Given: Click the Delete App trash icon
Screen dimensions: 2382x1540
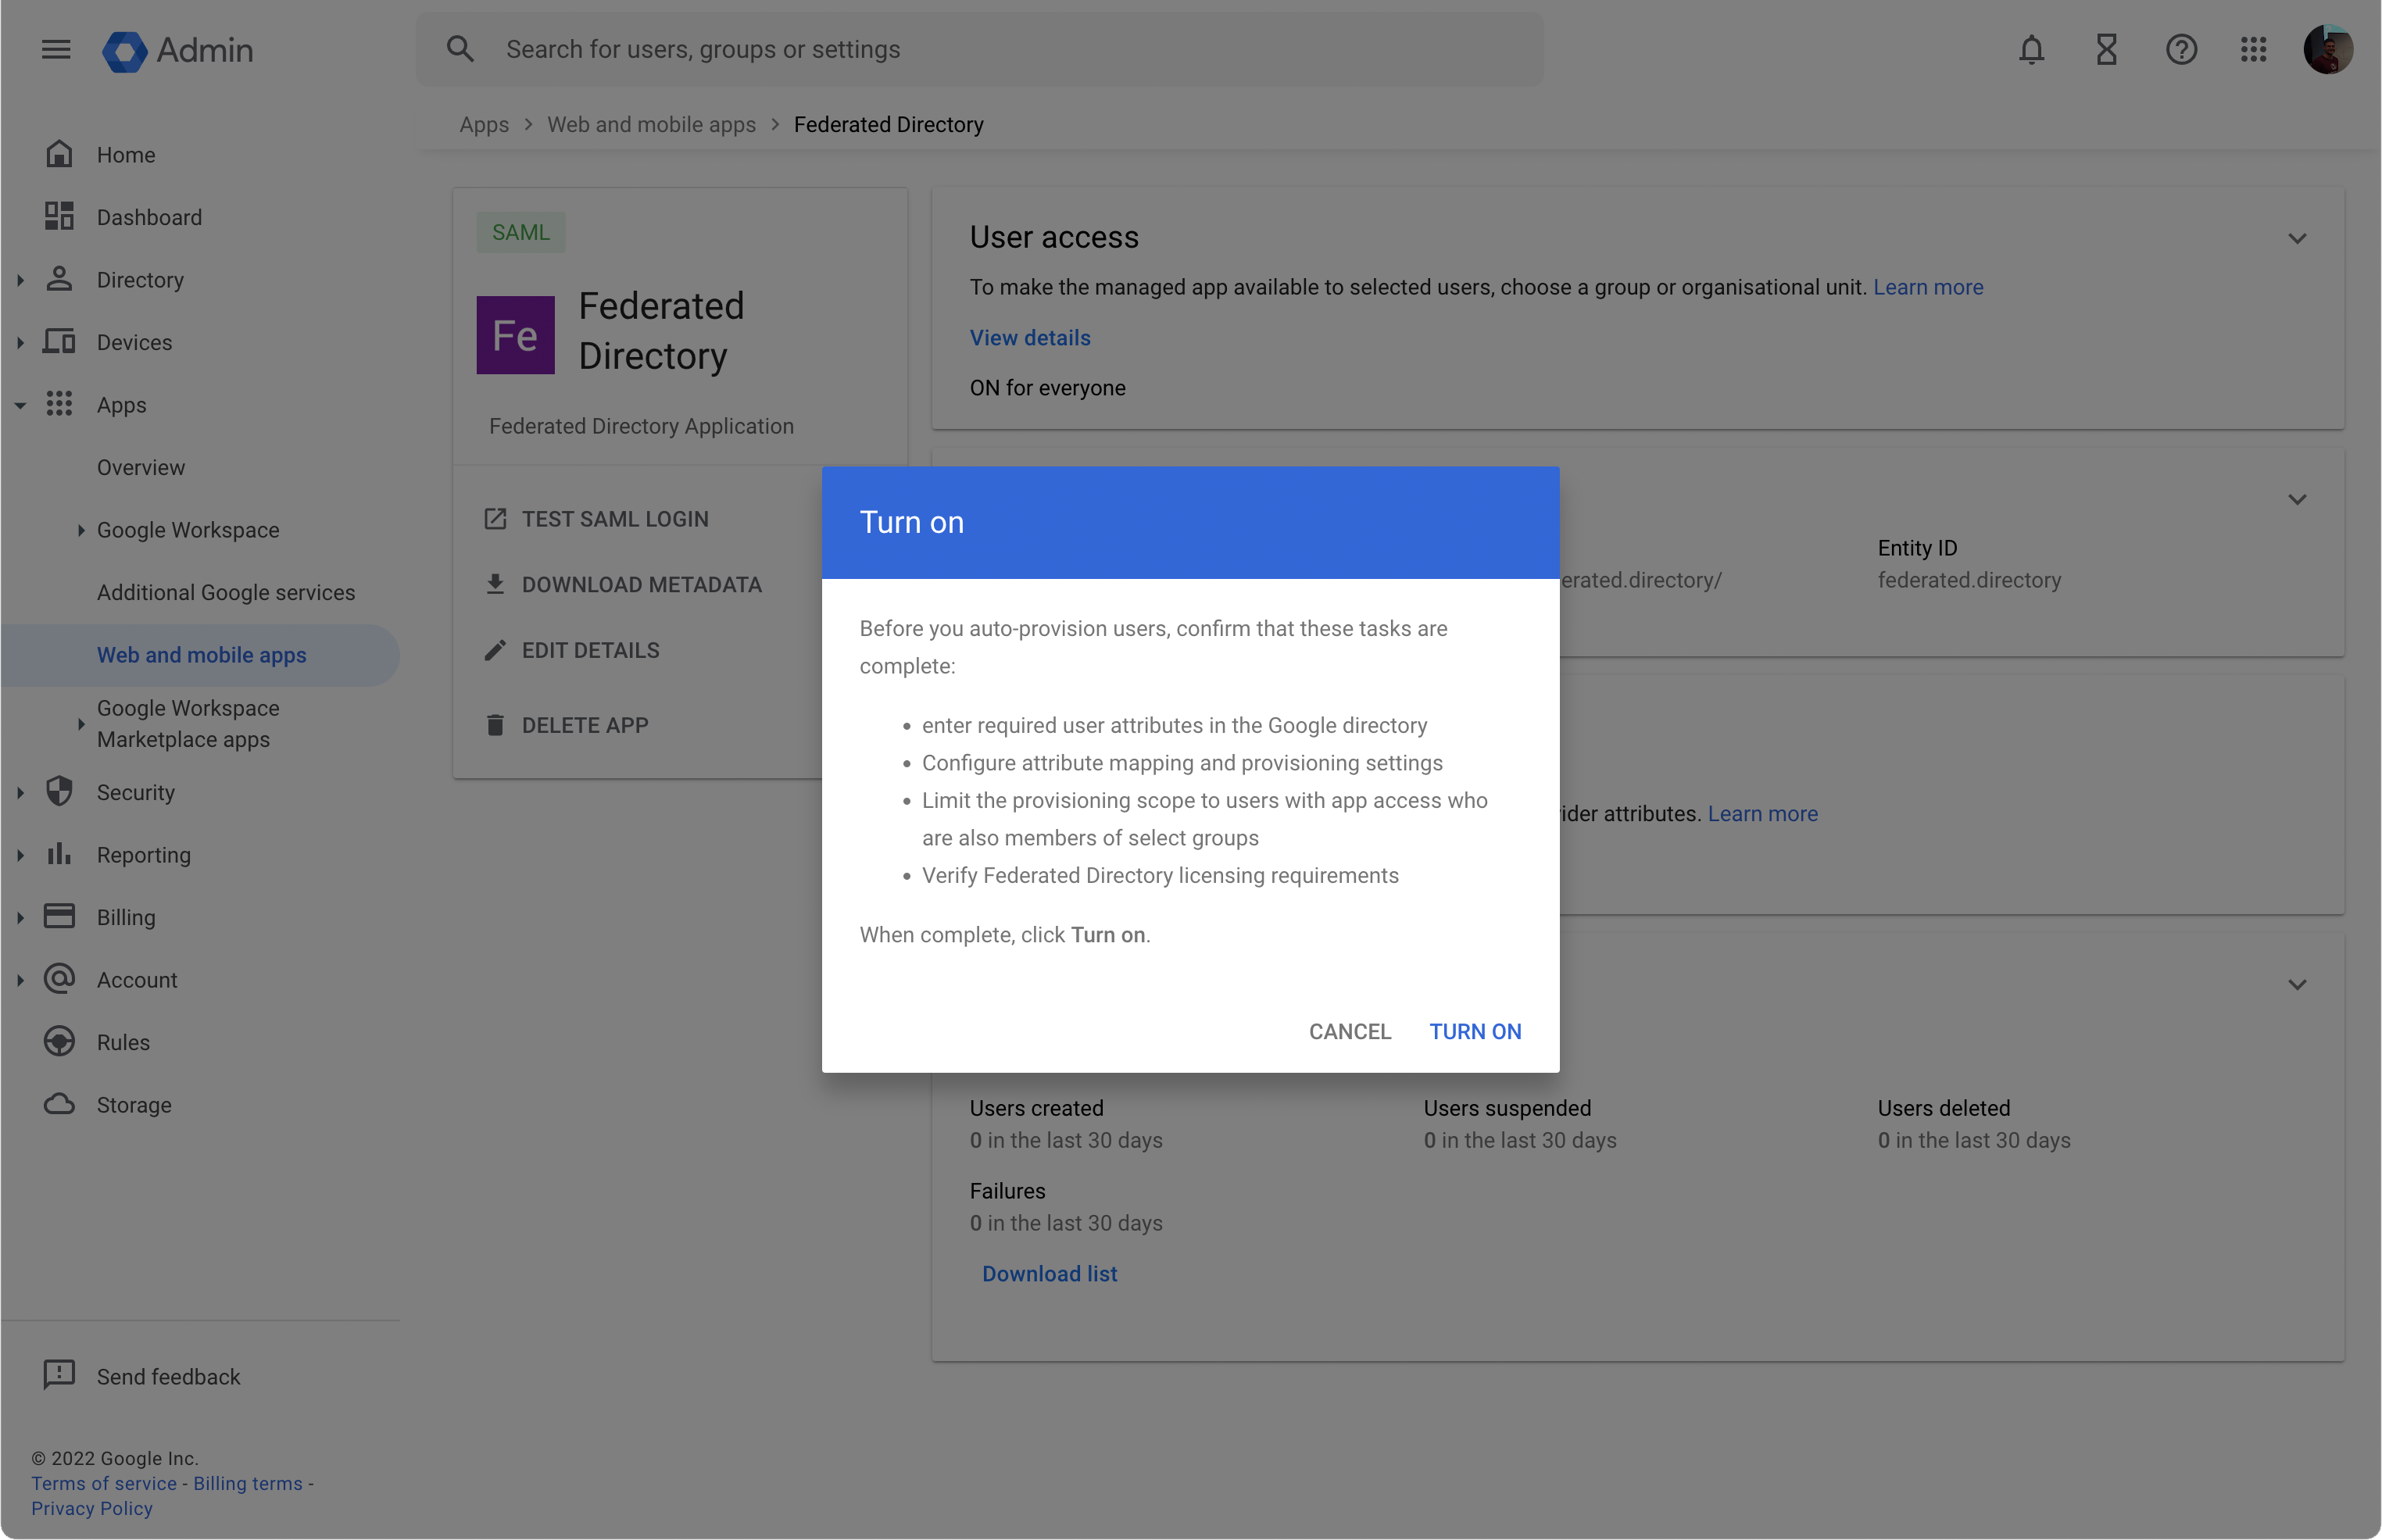Looking at the screenshot, I should click(x=496, y=724).
